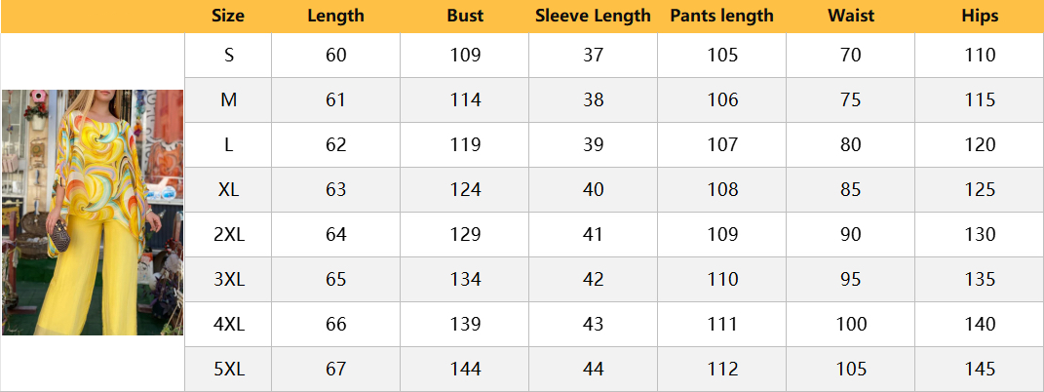Click the Pants length column header
This screenshot has height=392, width=1044.
(721, 16)
